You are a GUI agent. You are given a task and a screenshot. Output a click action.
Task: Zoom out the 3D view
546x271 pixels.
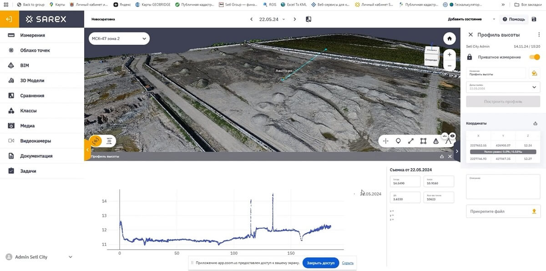450,65
